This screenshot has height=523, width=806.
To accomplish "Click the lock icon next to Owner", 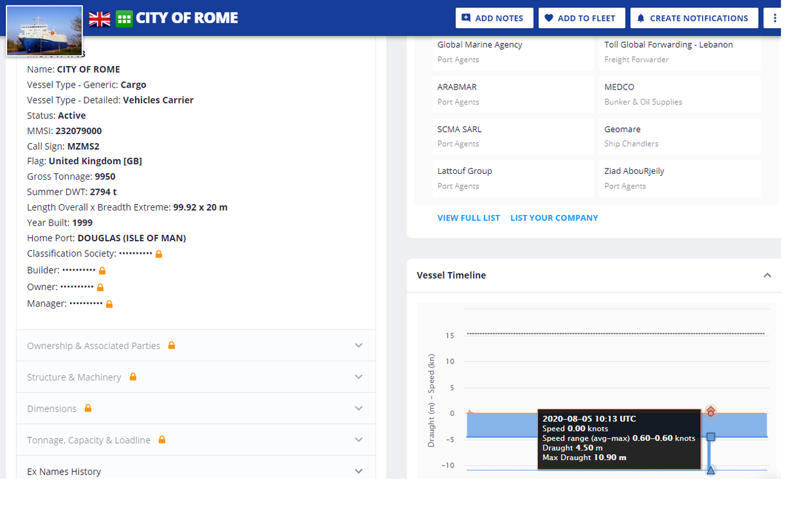I will pos(100,287).
